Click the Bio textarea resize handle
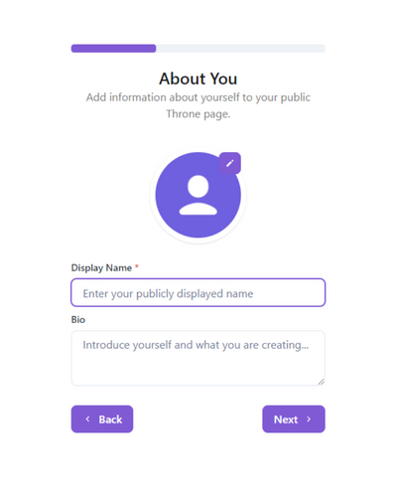Viewport: 397px width, 497px height. (322, 382)
